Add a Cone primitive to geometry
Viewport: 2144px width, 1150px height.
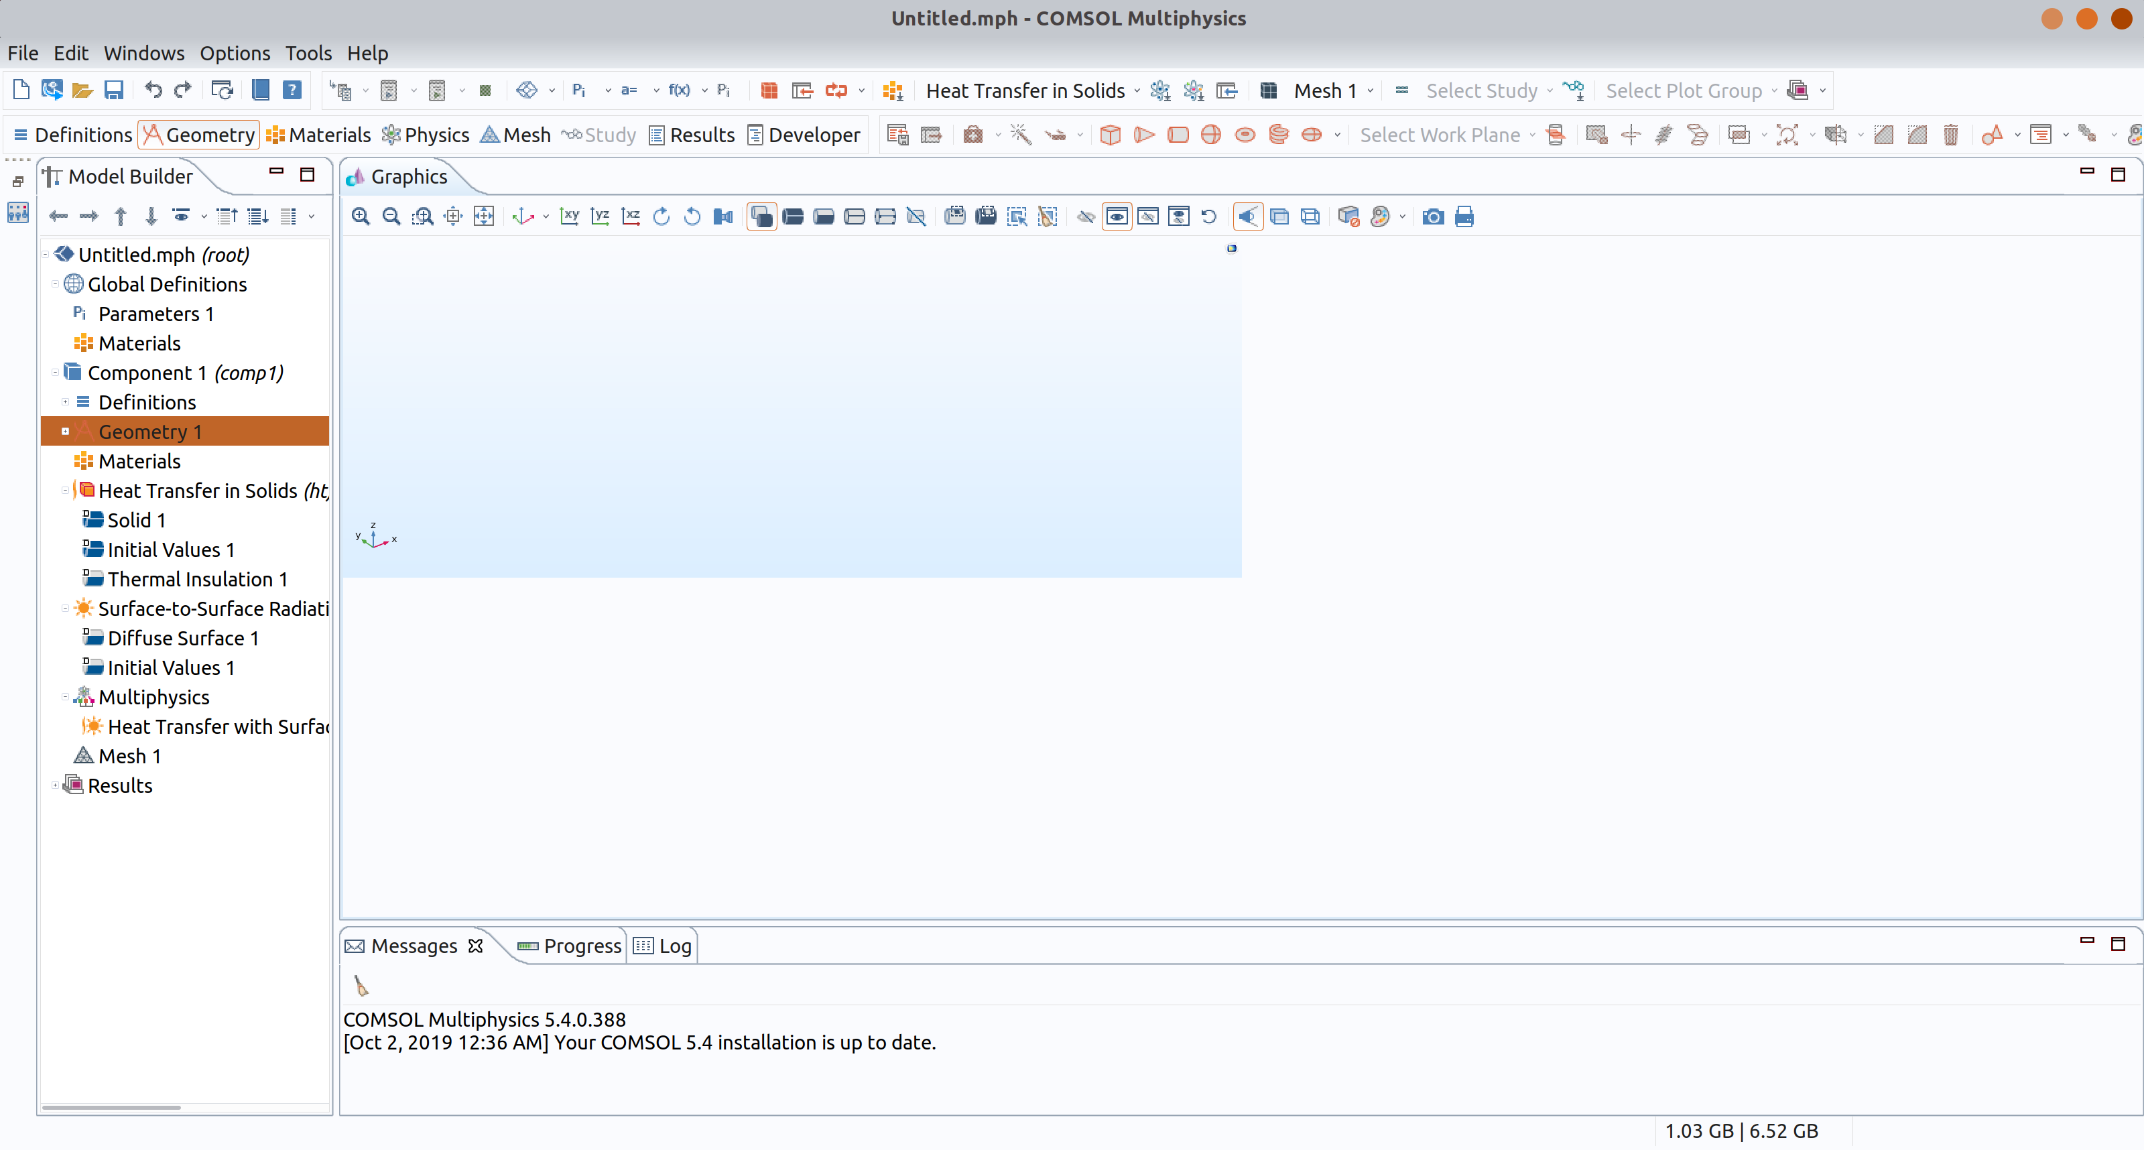(x=1145, y=135)
